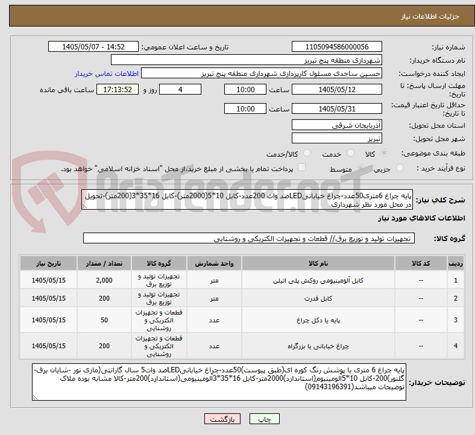475x435 pixels.
Task: Click the گروه کالا group field
Action: (x=249, y=238)
